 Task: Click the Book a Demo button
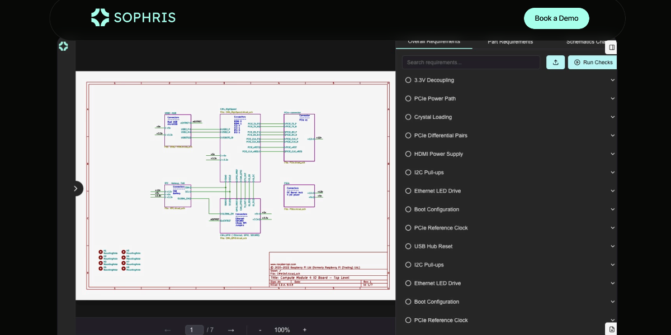(556, 18)
